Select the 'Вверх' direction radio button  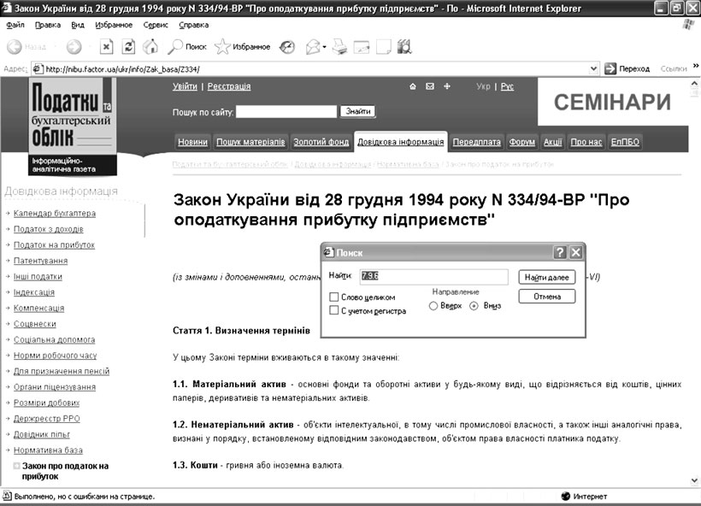(433, 305)
